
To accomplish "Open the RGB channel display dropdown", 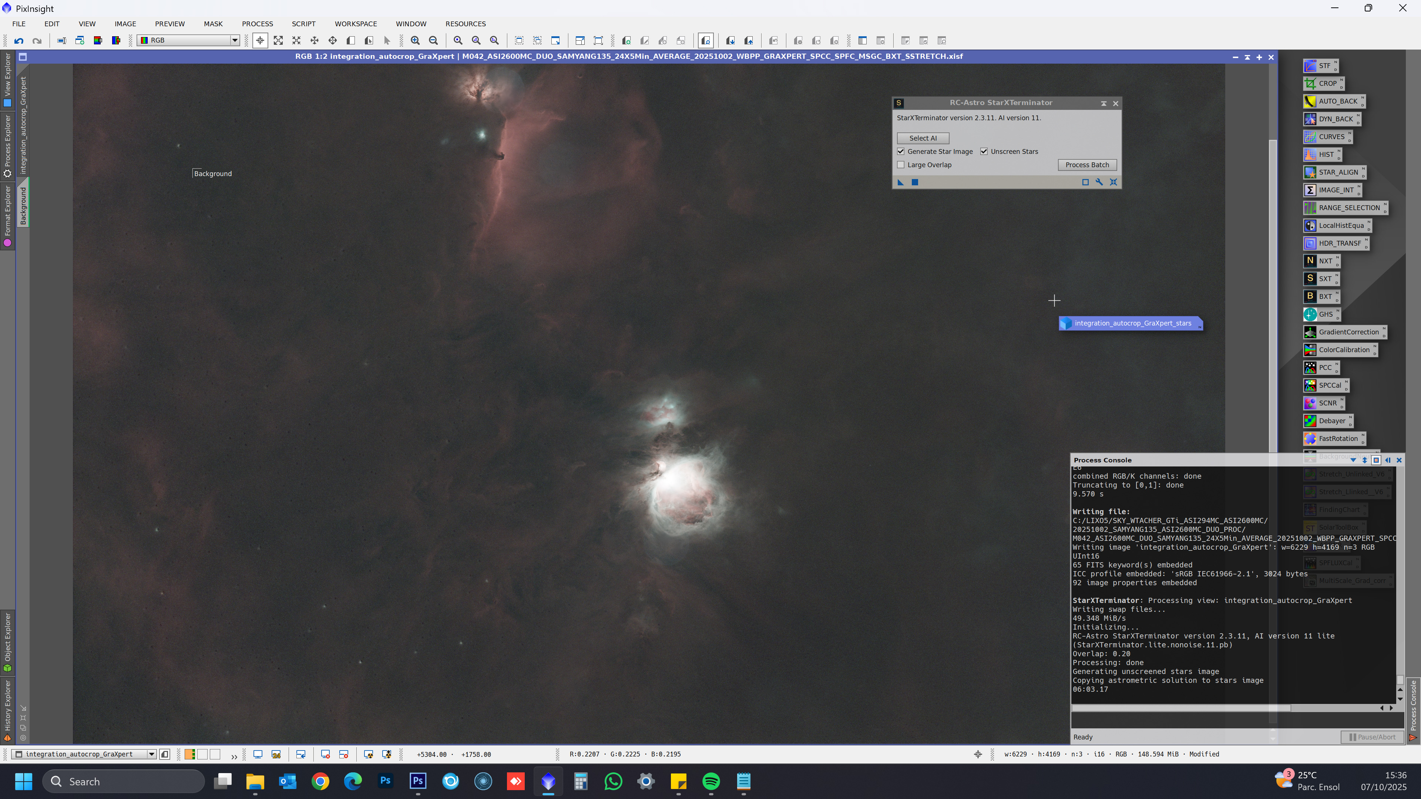I will click(235, 40).
